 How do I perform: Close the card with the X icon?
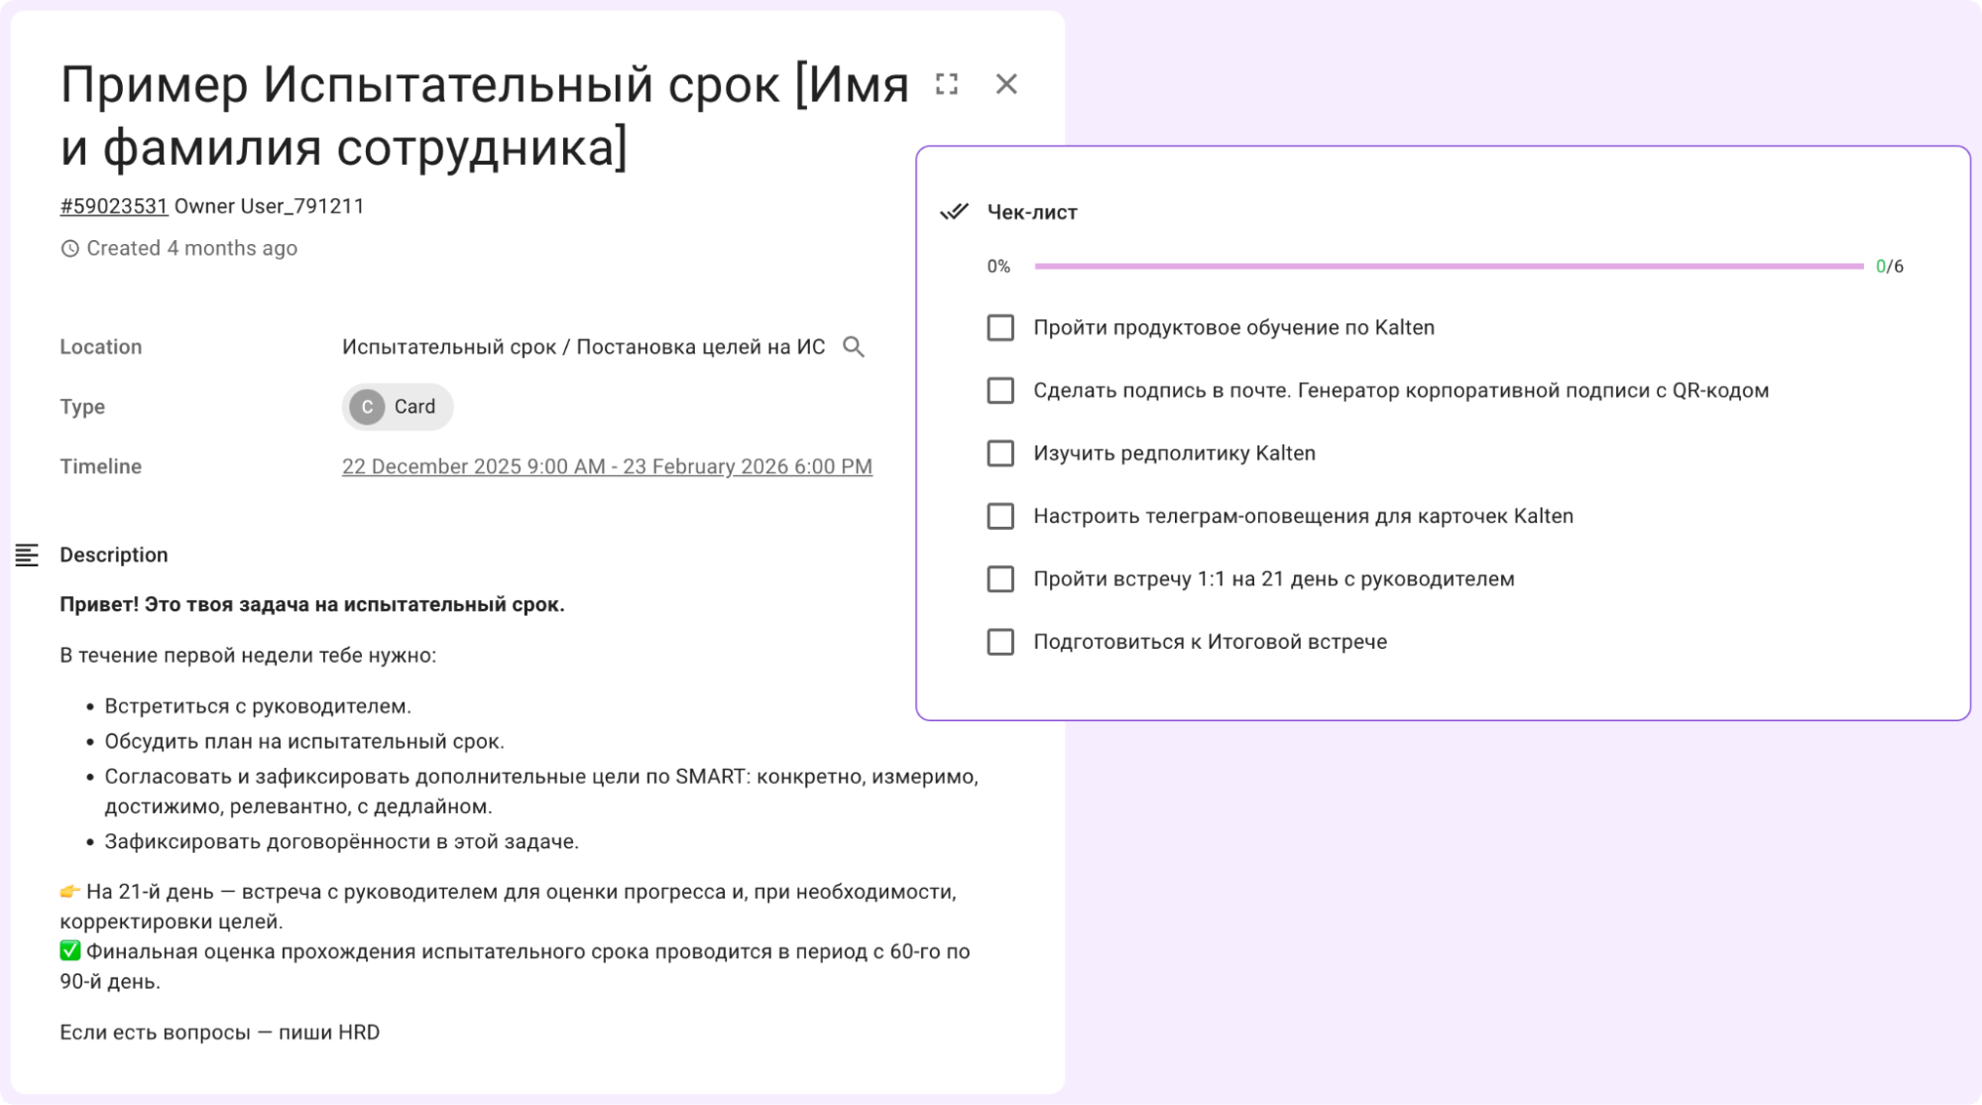pos(1007,84)
